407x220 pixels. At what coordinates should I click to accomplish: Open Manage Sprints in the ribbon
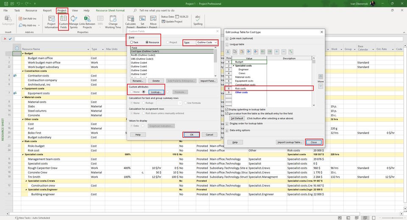pos(74,22)
